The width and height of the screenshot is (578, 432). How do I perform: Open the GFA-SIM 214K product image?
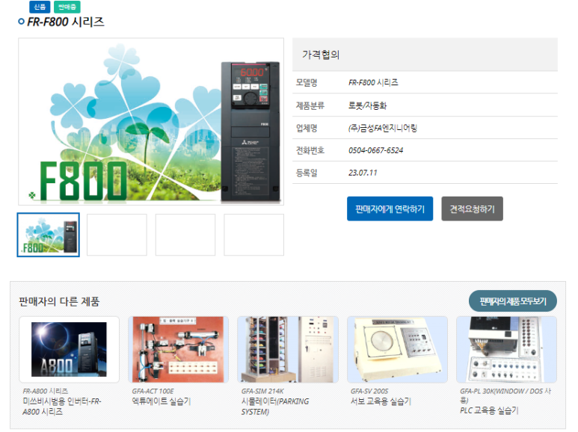pyautogui.click(x=288, y=350)
